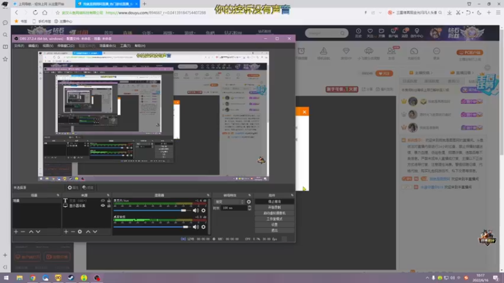Open the 帮助(H) menu in OBS
The width and height of the screenshot is (504, 283).
point(140,46)
